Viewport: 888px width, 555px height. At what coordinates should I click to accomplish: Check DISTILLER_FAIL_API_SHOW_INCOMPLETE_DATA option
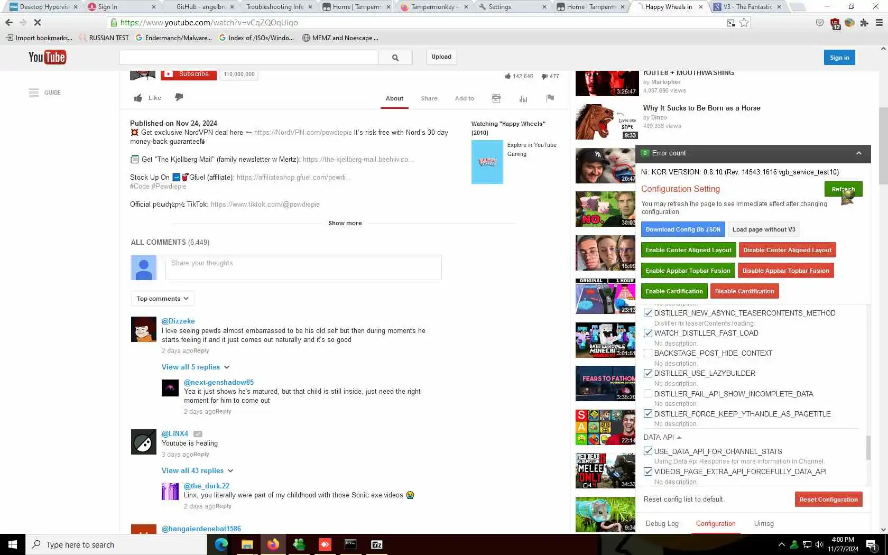[x=648, y=394]
